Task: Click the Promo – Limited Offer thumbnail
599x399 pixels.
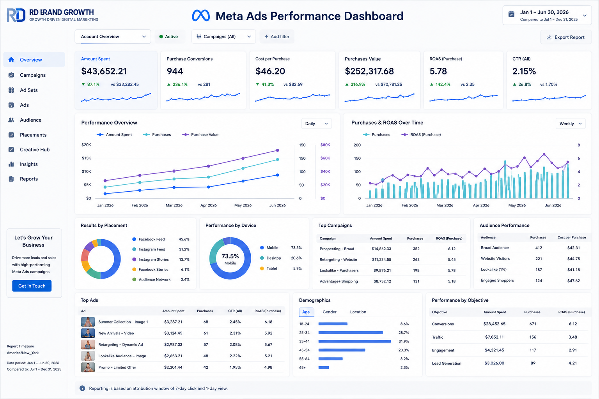Action: [x=88, y=367]
